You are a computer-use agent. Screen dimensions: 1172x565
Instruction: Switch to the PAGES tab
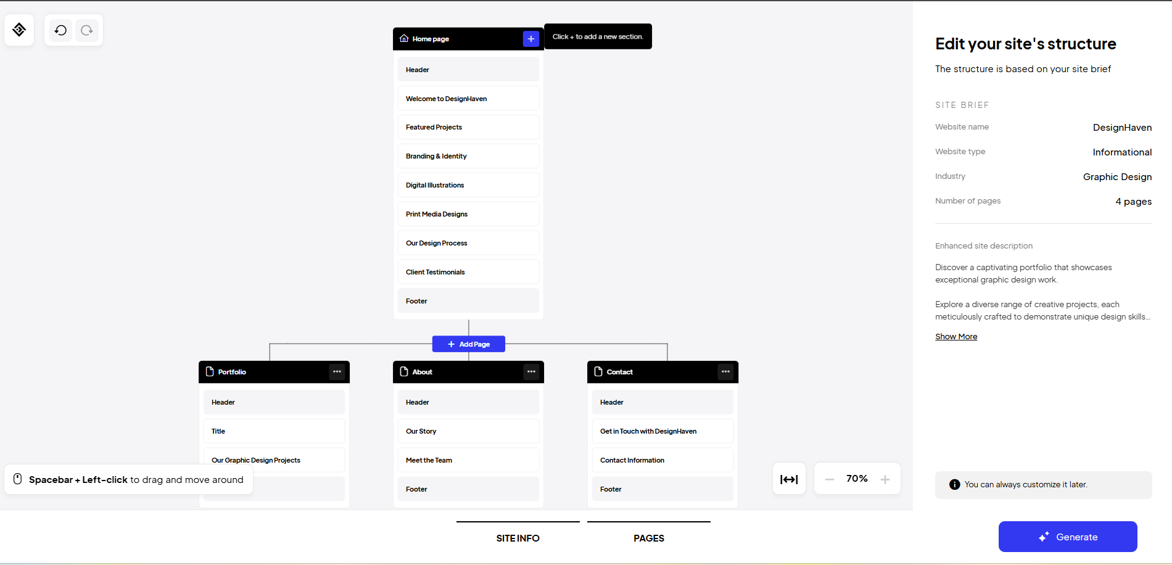click(648, 538)
